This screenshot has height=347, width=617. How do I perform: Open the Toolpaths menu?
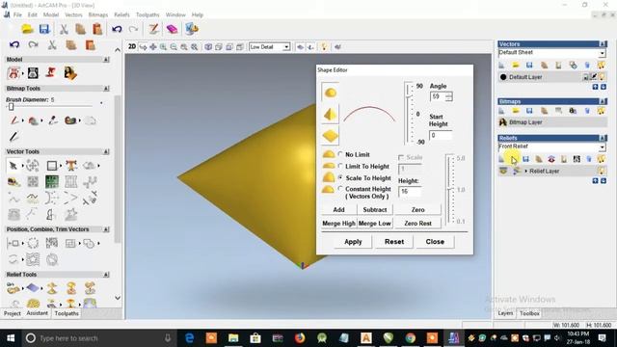click(x=148, y=15)
